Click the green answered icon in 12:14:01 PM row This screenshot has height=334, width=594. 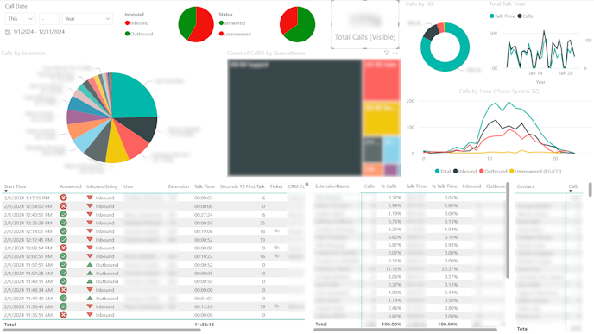pos(64,231)
